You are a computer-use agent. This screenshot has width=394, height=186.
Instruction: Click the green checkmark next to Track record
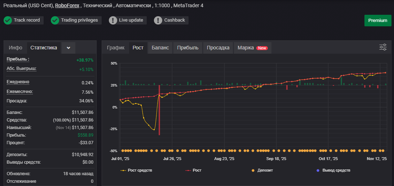pyautogui.click(x=8, y=20)
